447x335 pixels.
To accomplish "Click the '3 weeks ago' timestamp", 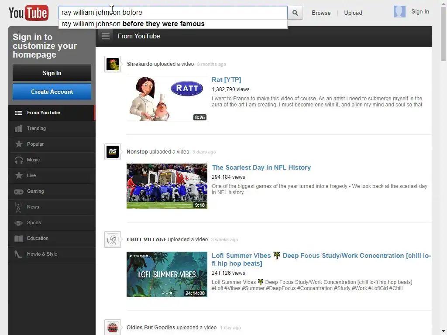I will coord(224,240).
